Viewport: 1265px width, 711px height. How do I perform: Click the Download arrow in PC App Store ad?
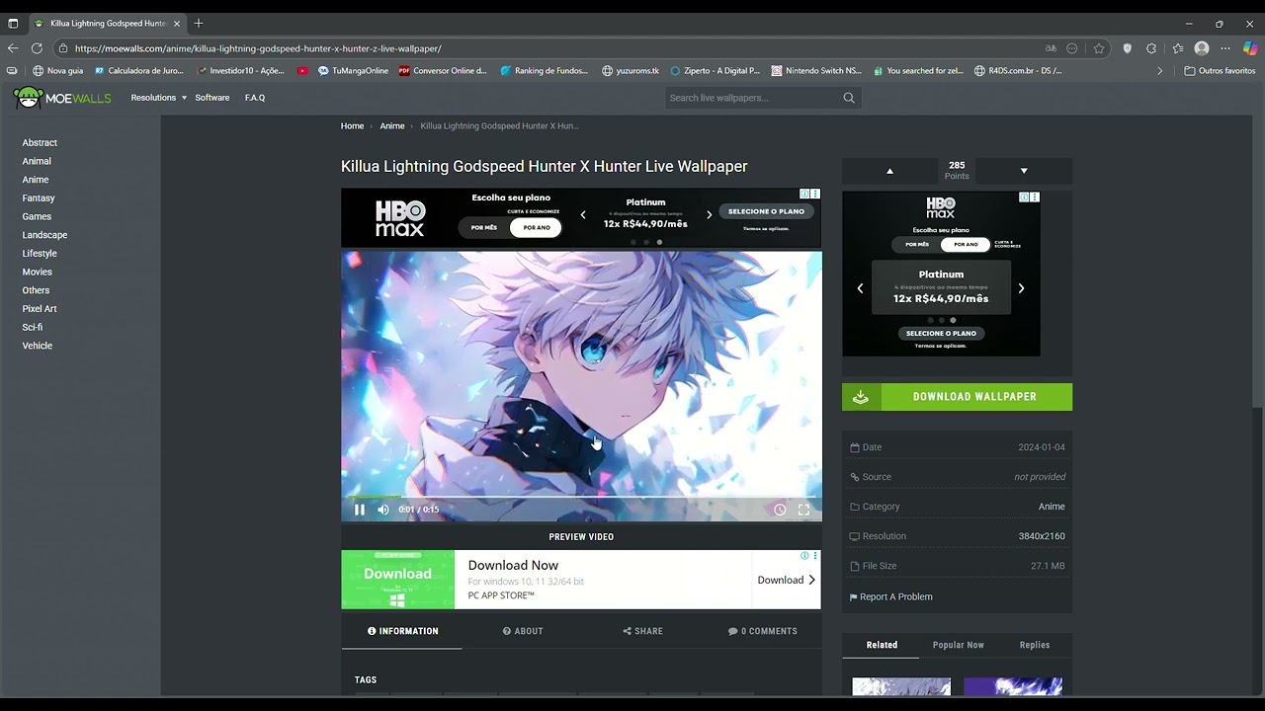click(787, 580)
